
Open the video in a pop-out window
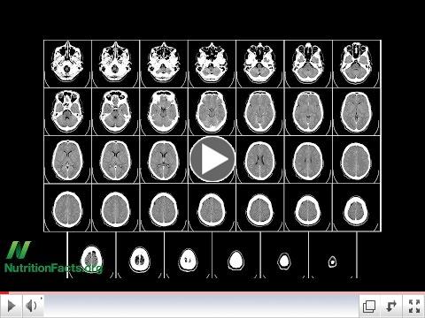point(368,307)
